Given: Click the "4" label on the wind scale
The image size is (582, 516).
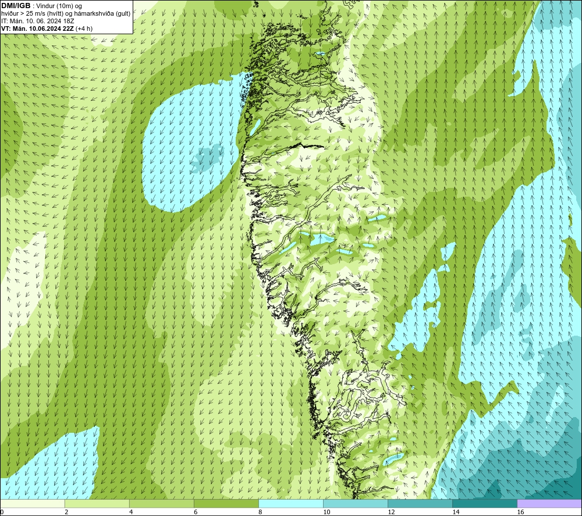Looking at the screenshot, I should [x=131, y=513].
